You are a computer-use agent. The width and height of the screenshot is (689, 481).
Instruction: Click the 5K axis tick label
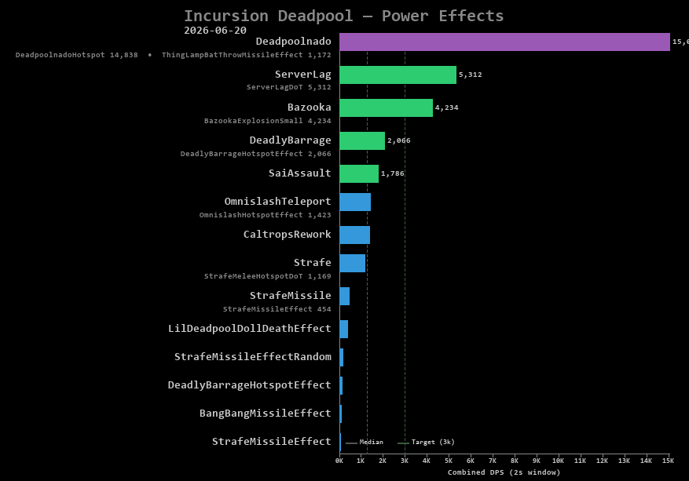coord(448,461)
